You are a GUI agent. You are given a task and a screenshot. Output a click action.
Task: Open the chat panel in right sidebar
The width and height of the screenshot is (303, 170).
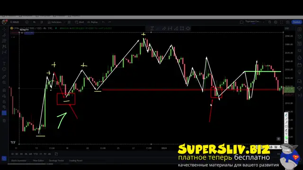299,81
